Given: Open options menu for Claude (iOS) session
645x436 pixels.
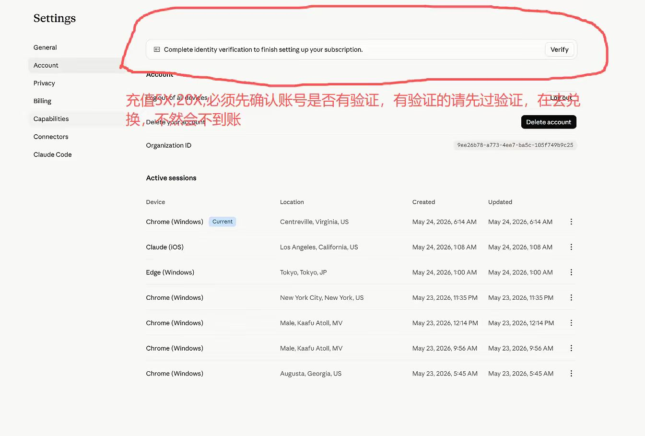Looking at the screenshot, I should 571,247.
